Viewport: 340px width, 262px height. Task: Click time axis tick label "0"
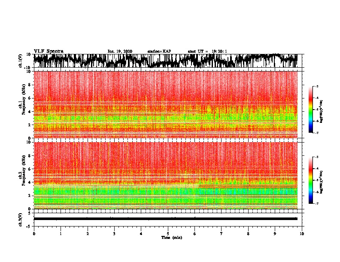[x=34, y=234]
